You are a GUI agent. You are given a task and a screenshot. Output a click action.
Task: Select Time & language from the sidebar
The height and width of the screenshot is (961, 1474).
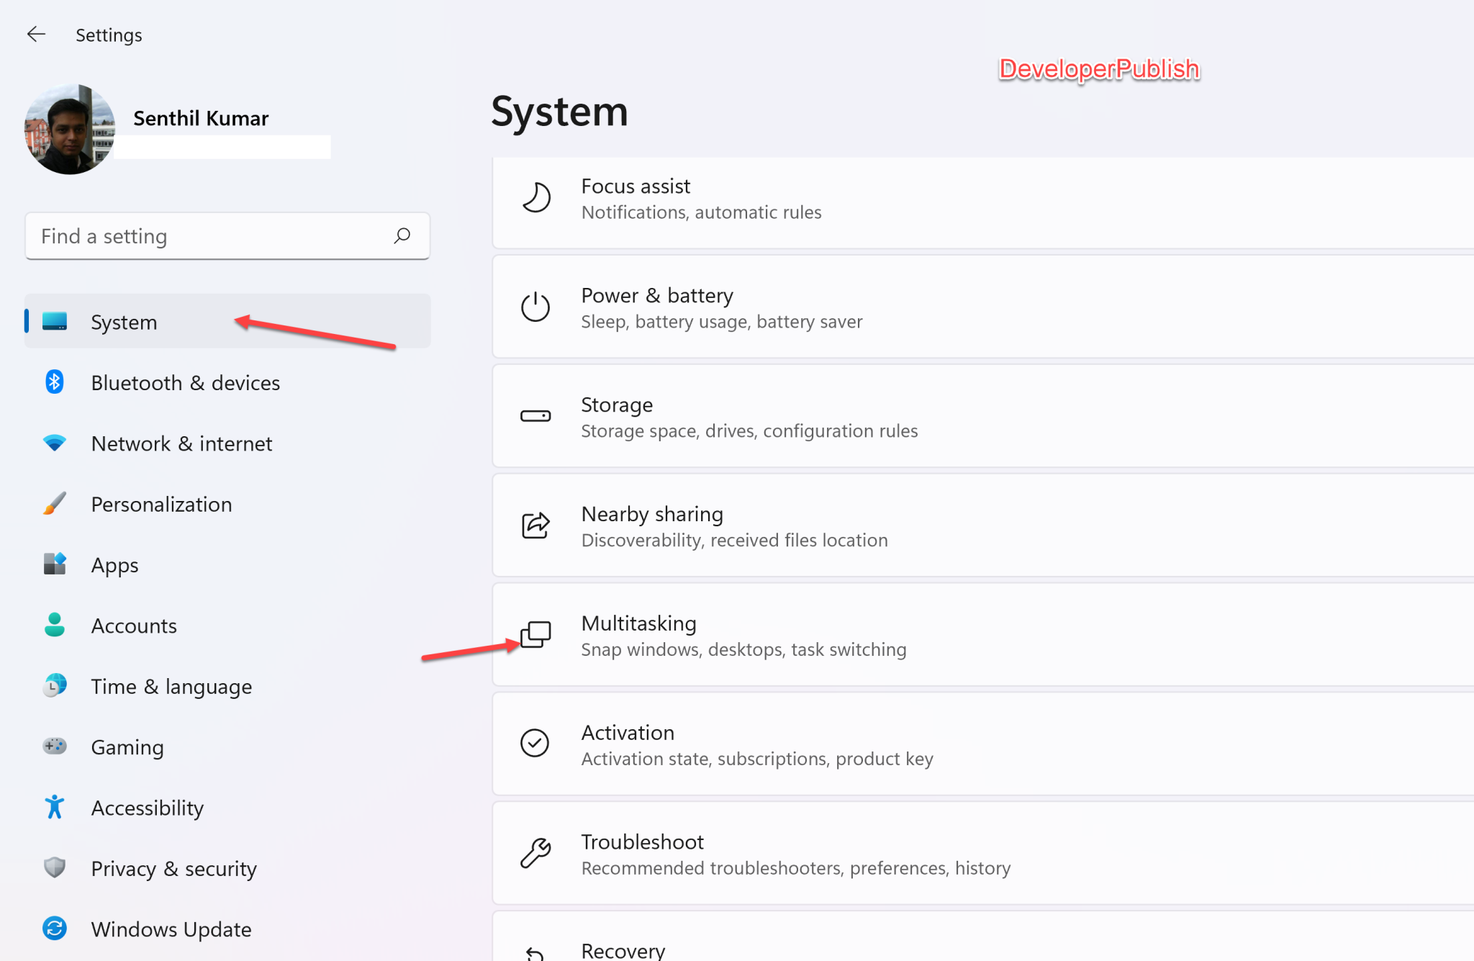coord(171,686)
